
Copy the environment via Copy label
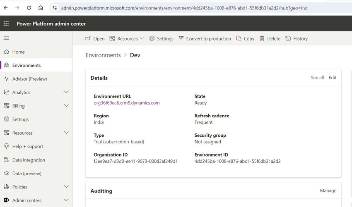point(249,39)
